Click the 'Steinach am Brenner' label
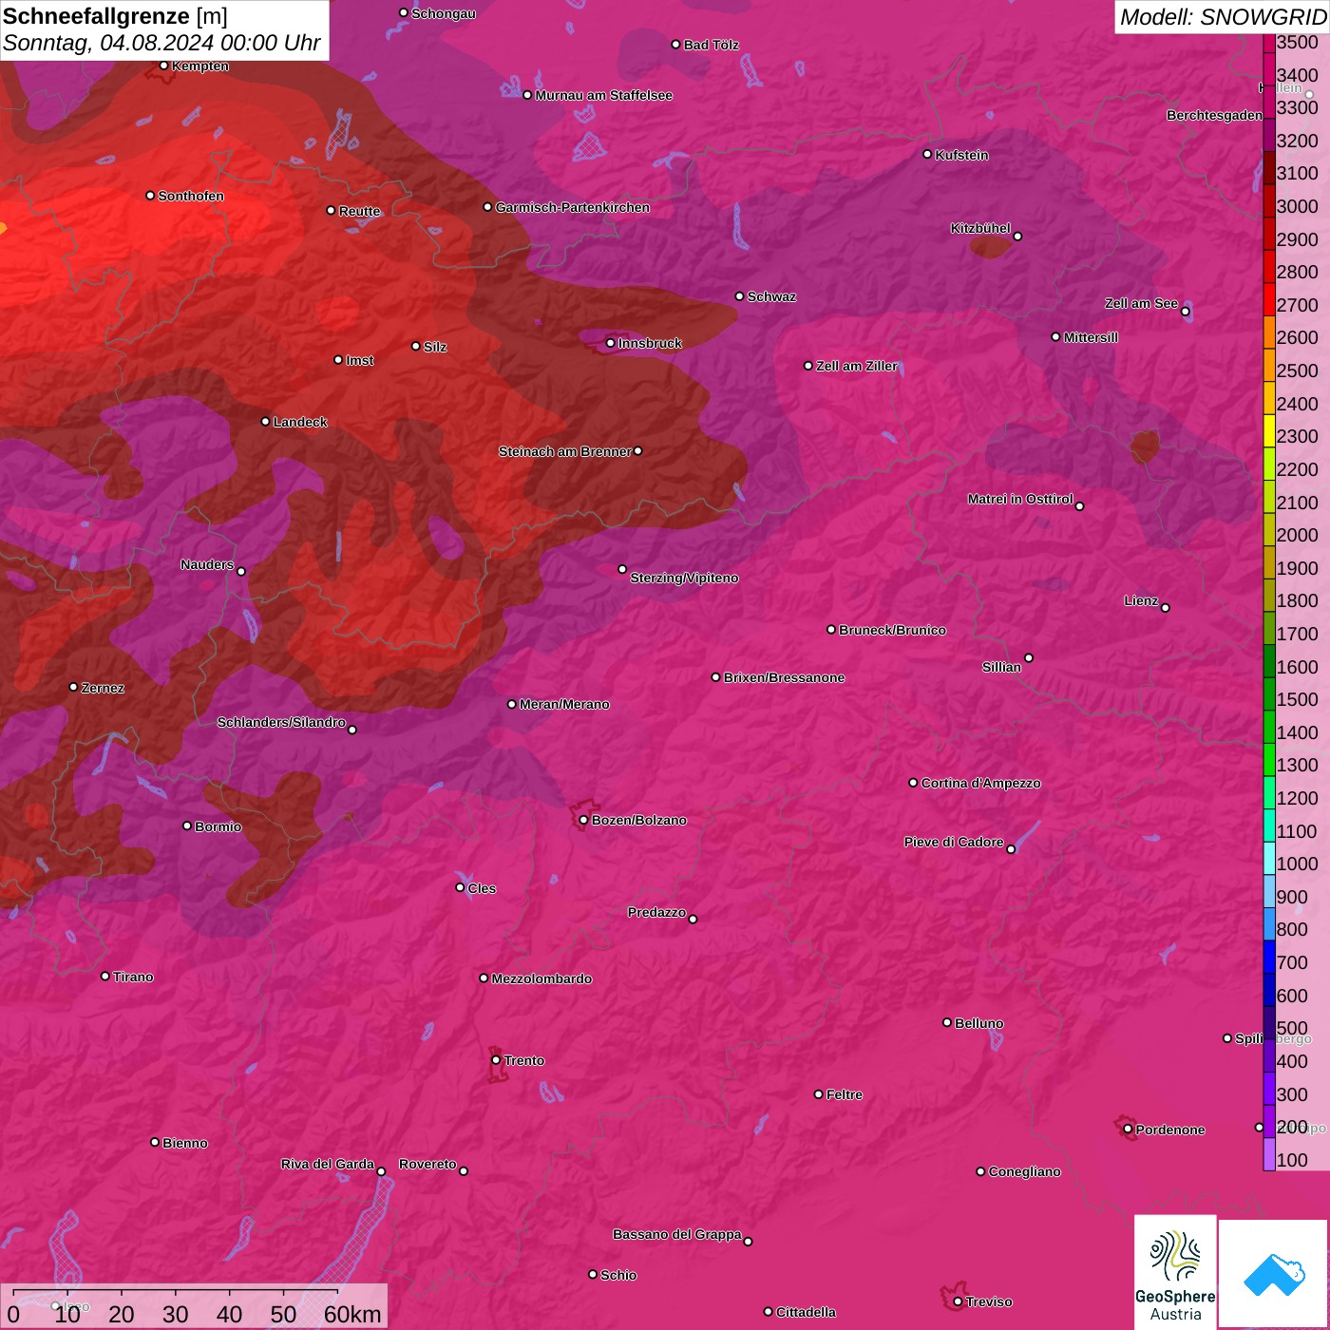 click(x=564, y=451)
